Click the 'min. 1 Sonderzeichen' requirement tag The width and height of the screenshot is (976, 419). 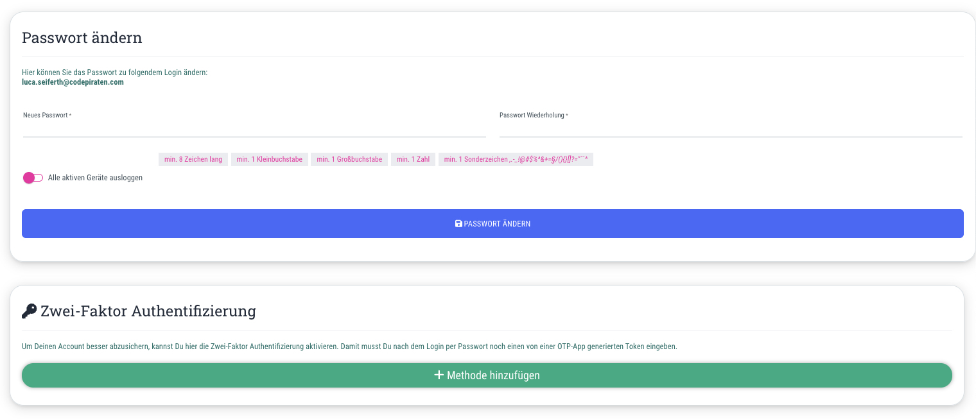click(516, 159)
